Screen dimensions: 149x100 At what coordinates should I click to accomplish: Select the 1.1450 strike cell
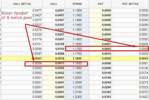tap(77, 25)
